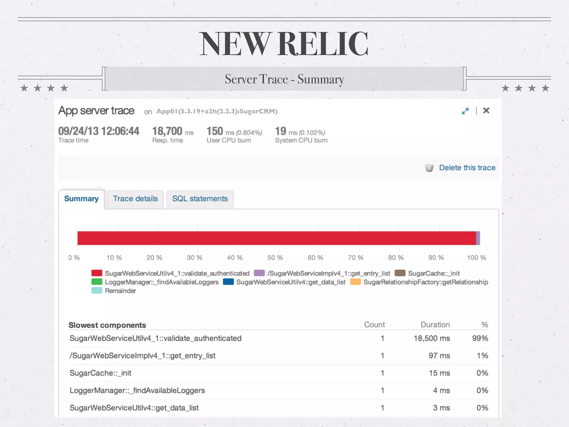
Task: Click the trash can delete icon
Action: 429,168
